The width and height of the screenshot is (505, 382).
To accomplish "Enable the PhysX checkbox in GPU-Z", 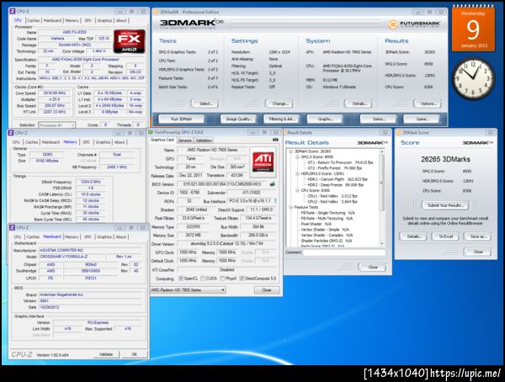I will (x=222, y=279).
